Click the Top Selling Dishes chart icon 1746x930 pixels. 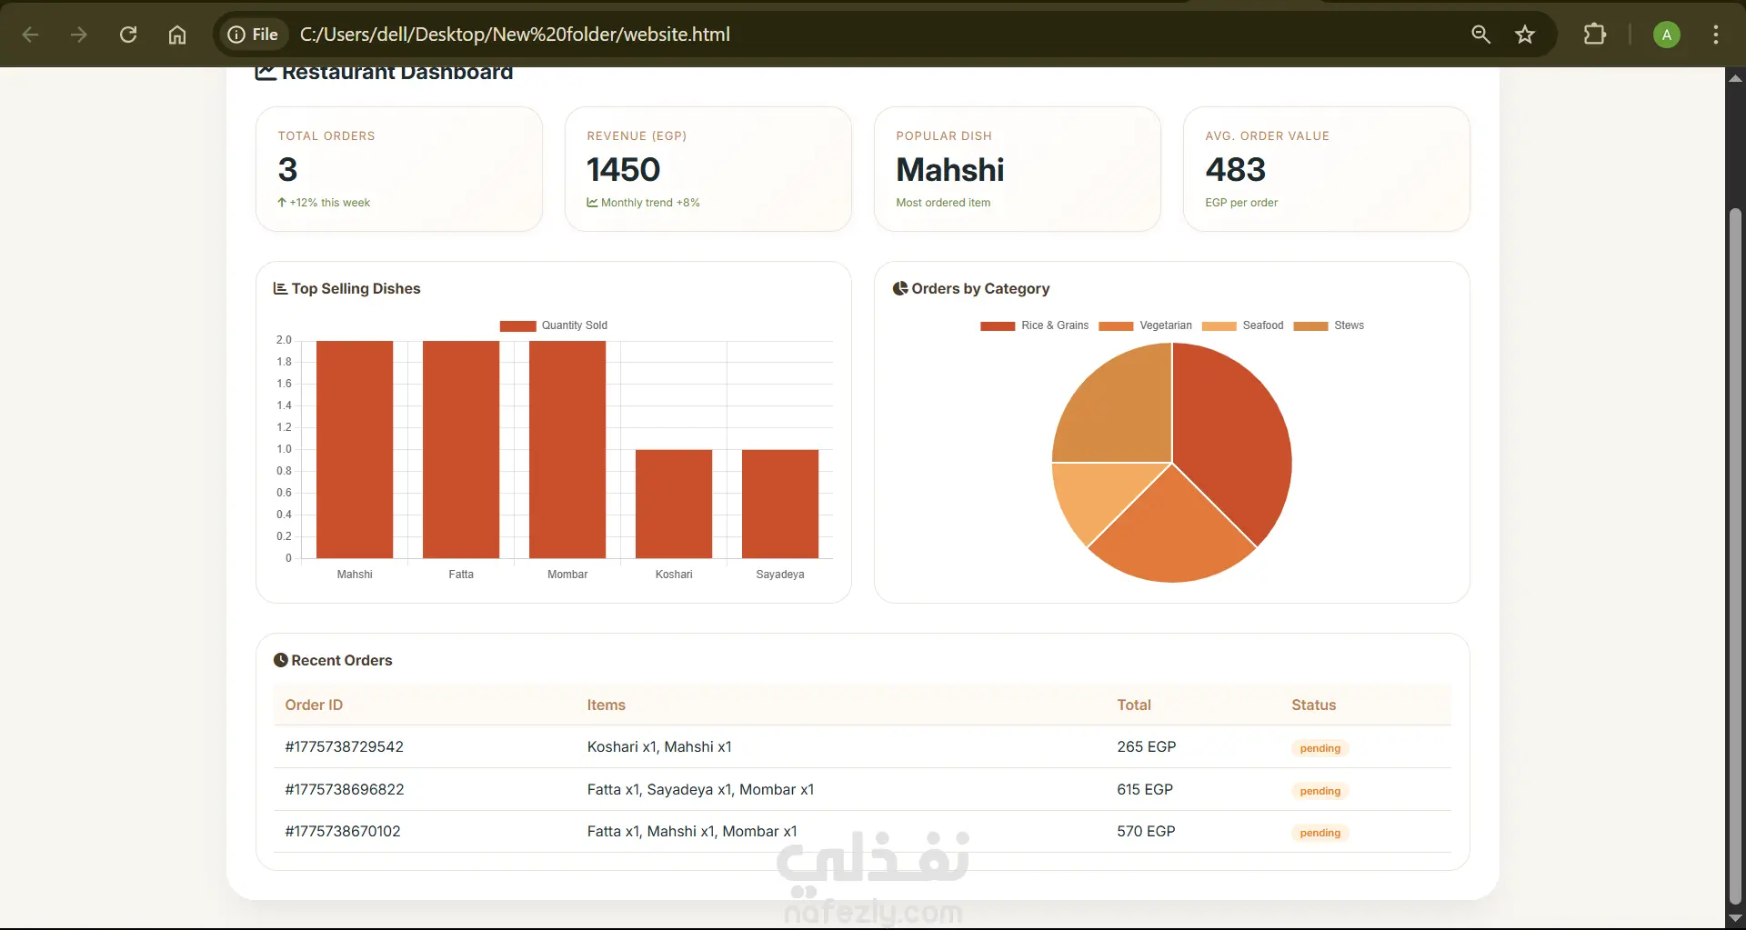pos(280,288)
